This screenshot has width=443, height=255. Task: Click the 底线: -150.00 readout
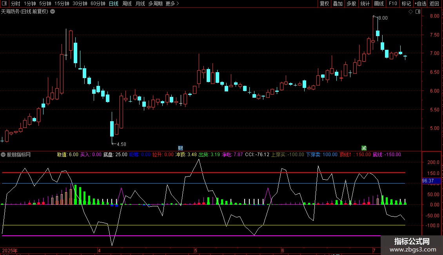point(387,155)
